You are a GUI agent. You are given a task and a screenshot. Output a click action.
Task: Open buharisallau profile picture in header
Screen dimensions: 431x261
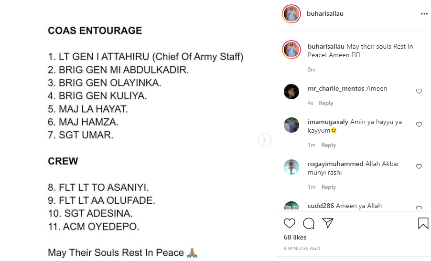291,14
